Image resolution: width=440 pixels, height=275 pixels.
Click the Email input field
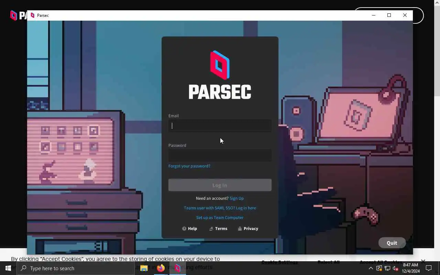[220, 126]
